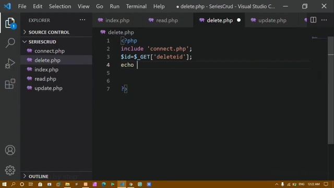Split the editor to the right
This screenshot has height=188, width=334.
point(313,20)
